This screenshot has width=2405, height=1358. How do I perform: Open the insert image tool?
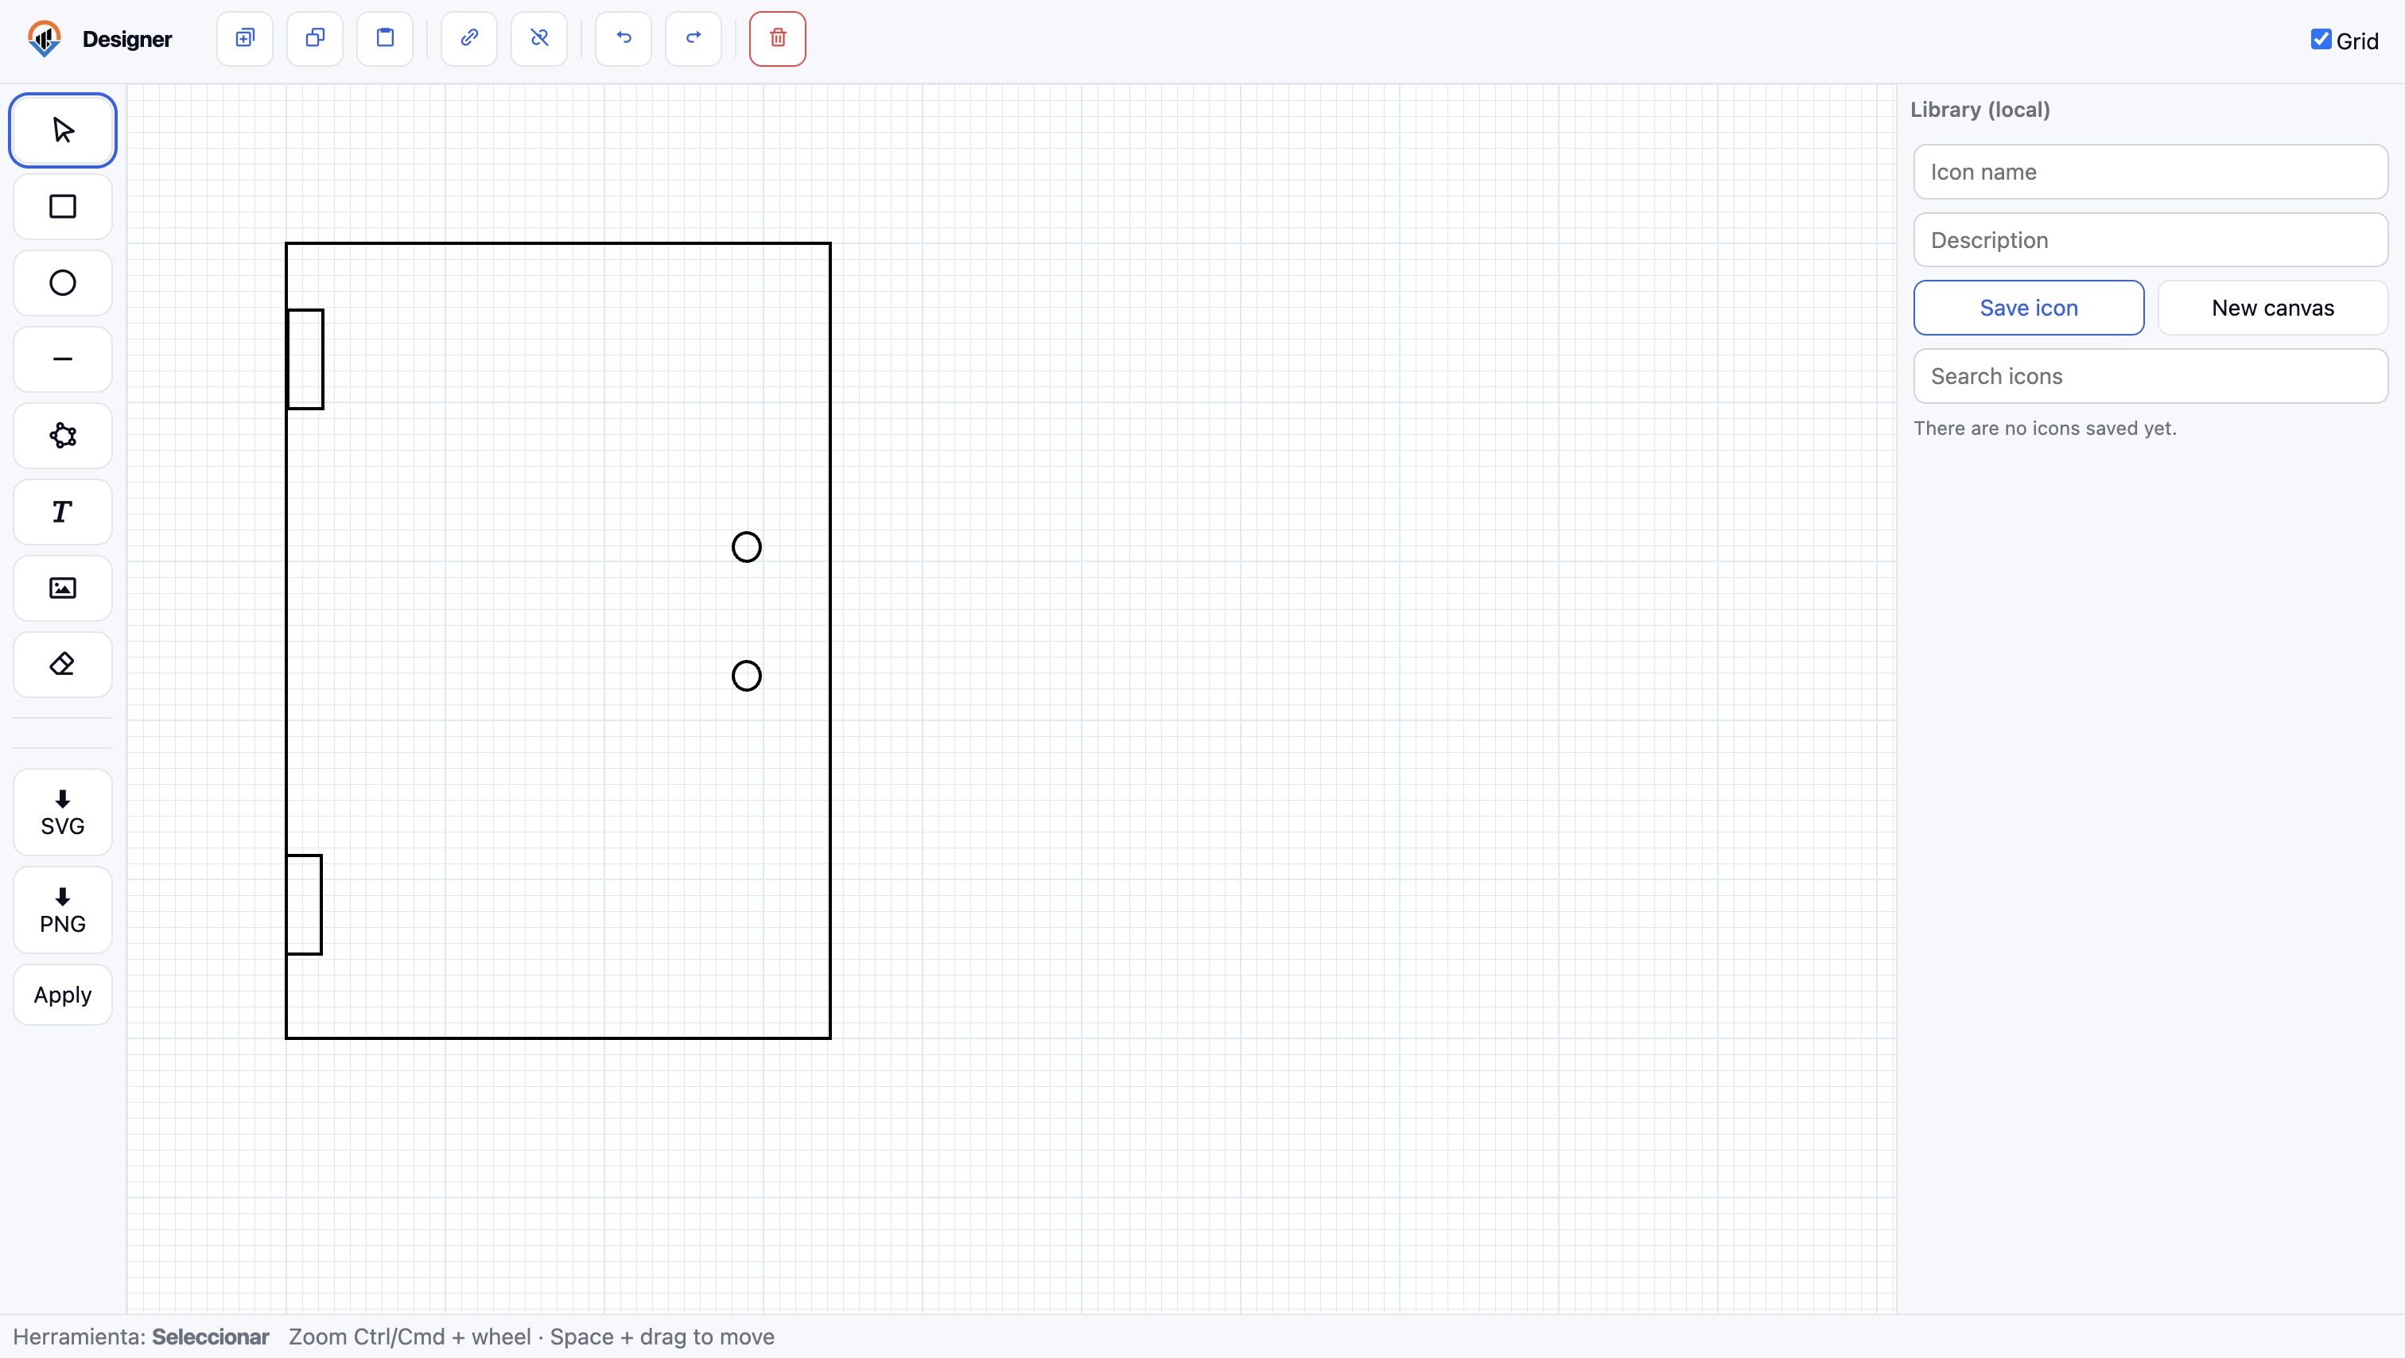point(63,588)
